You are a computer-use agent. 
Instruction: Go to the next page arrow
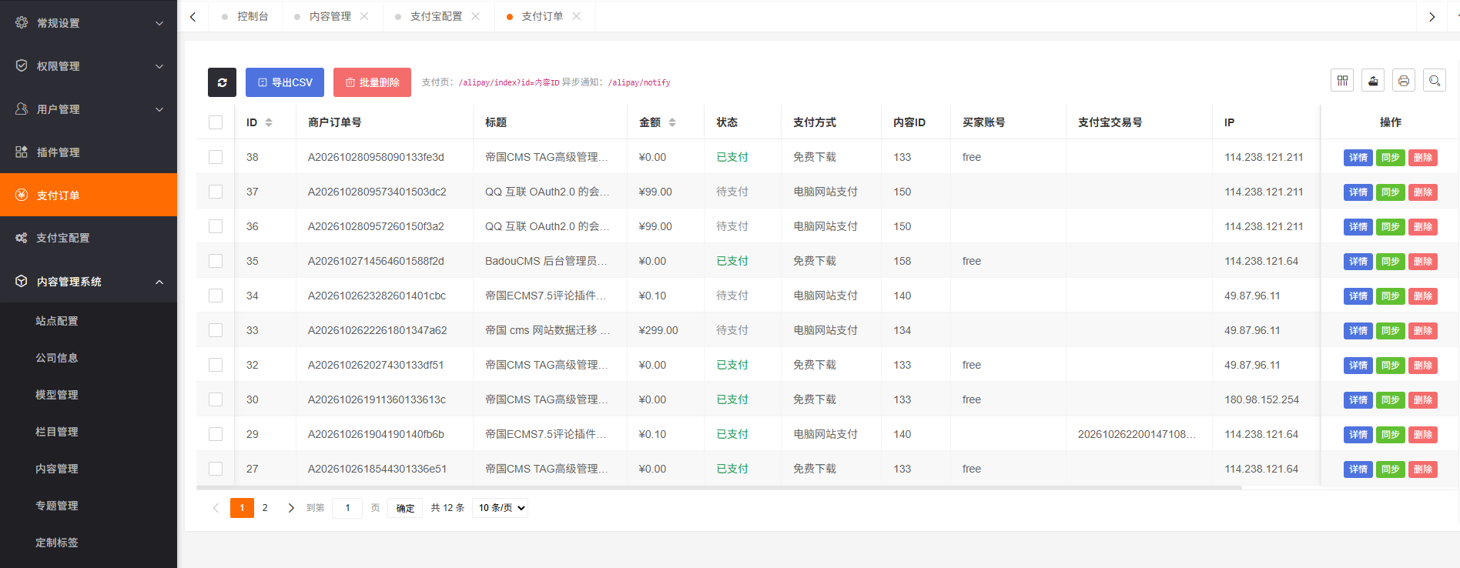pos(291,508)
